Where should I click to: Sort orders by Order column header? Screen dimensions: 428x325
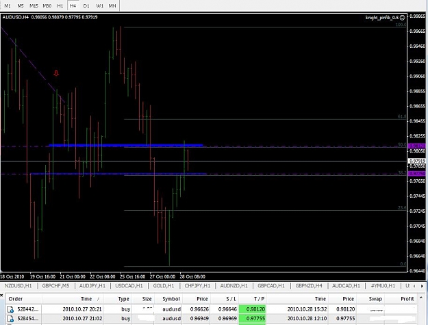pos(16,299)
